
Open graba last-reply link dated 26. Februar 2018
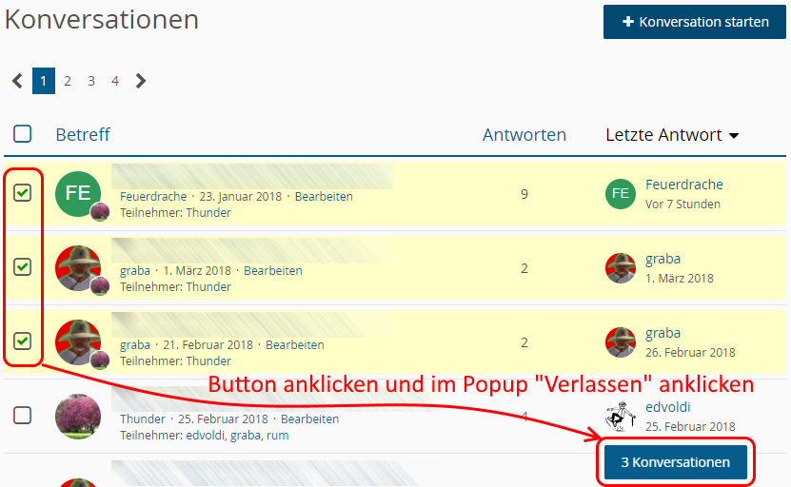662,333
